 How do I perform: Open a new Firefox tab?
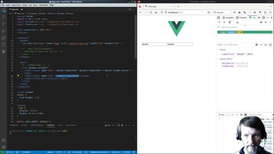pos(179,6)
